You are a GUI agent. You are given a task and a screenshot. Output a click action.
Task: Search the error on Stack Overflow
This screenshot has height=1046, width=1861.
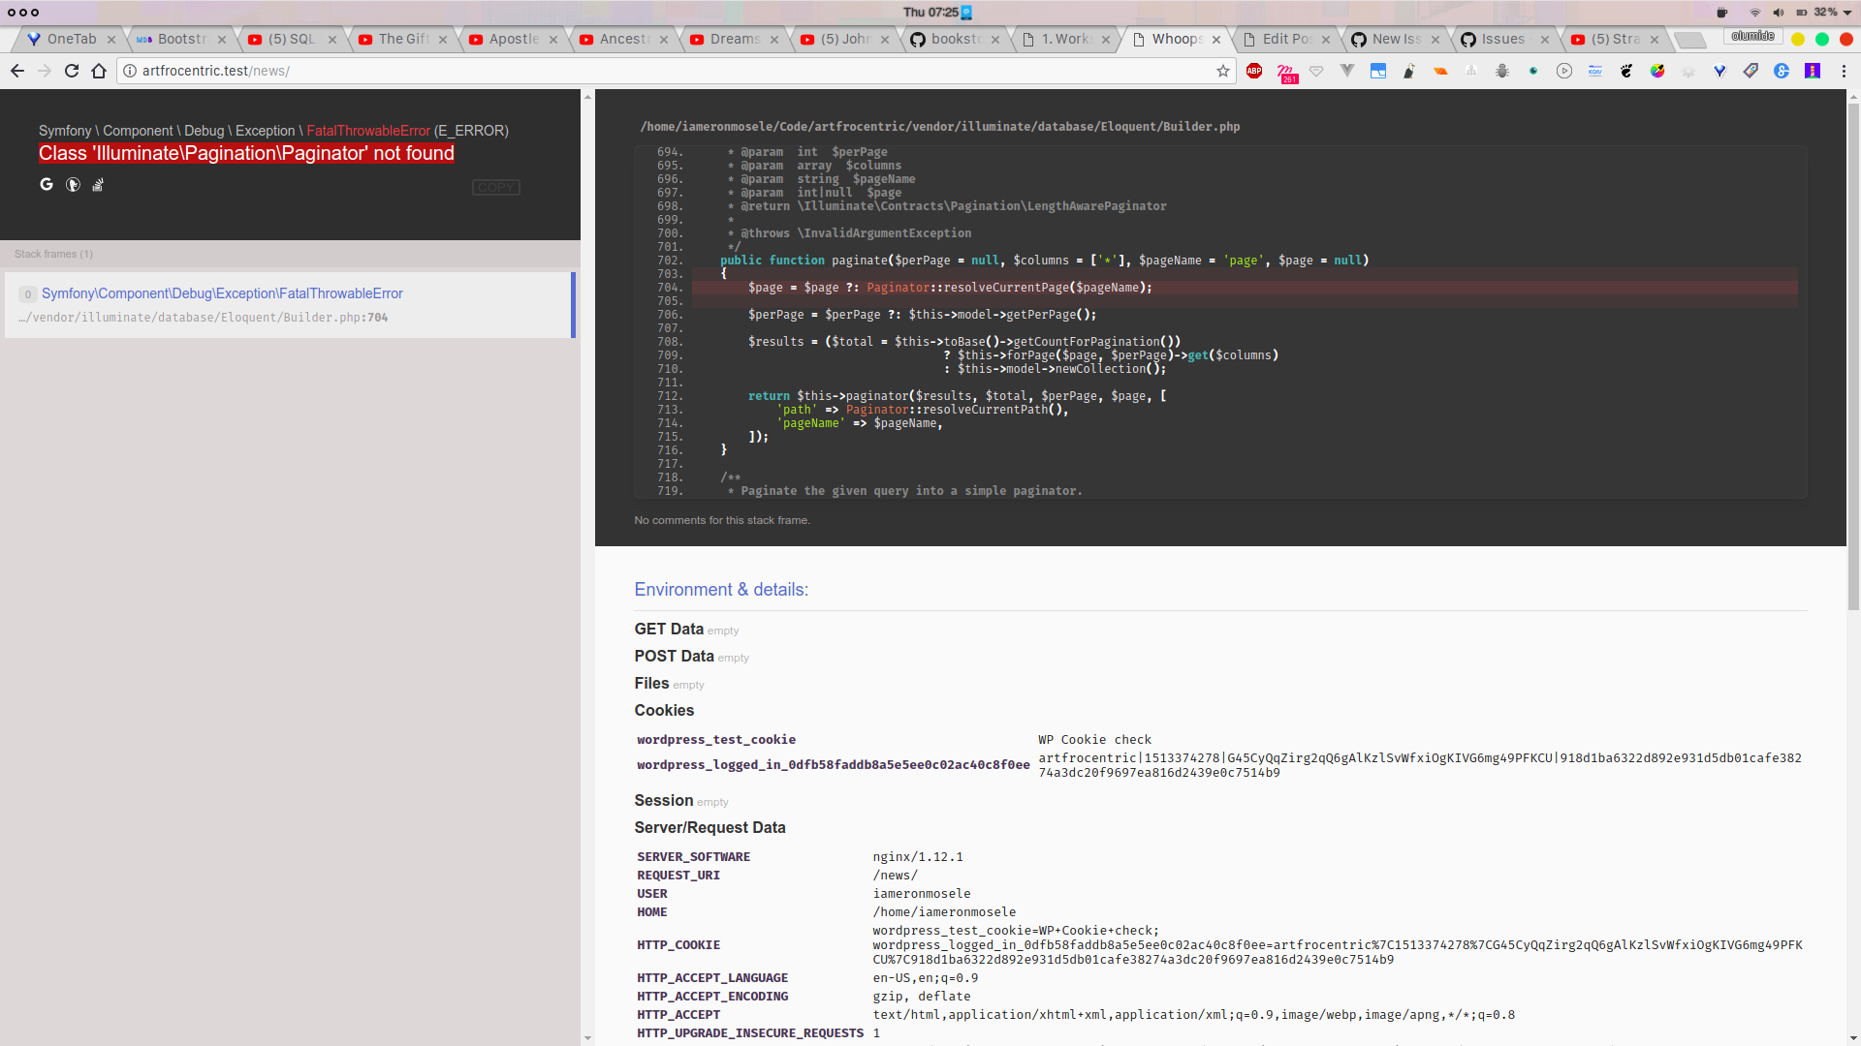point(98,186)
